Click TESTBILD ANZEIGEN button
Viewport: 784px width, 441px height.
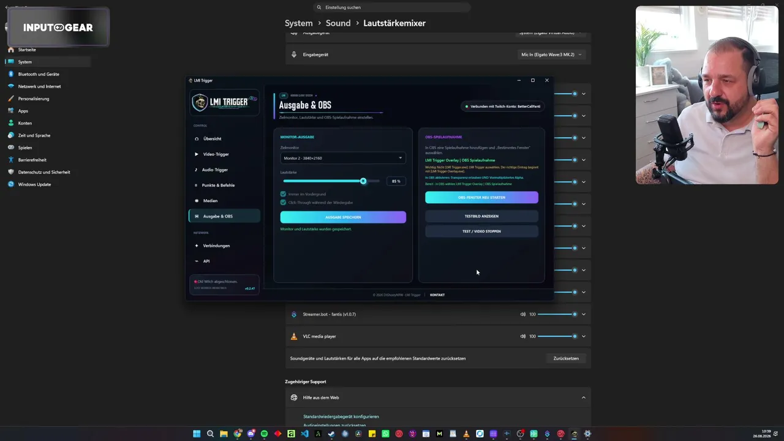(x=481, y=216)
